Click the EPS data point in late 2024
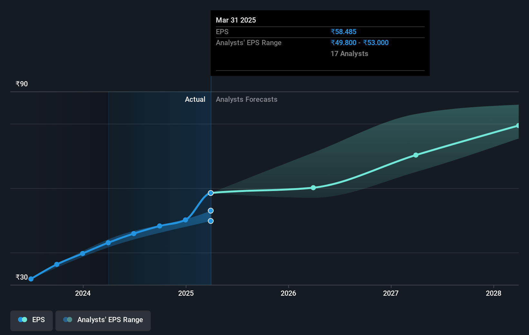Image resolution: width=529 pixels, height=335 pixels. pyautogui.click(x=159, y=226)
